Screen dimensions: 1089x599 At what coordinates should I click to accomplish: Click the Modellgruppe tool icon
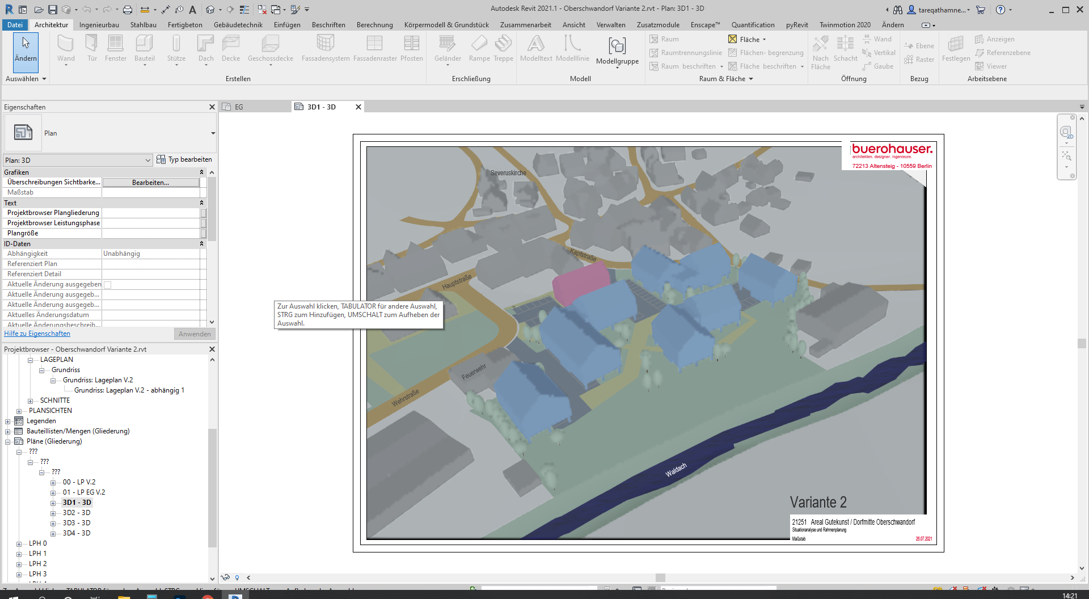[617, 45]
